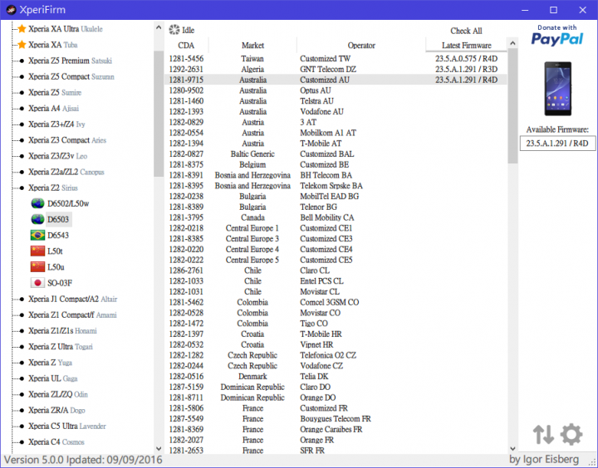Select Xperia ZL/ZQ Odin item
The width and height of the screenshot is (598, 468).
[58, 394]
